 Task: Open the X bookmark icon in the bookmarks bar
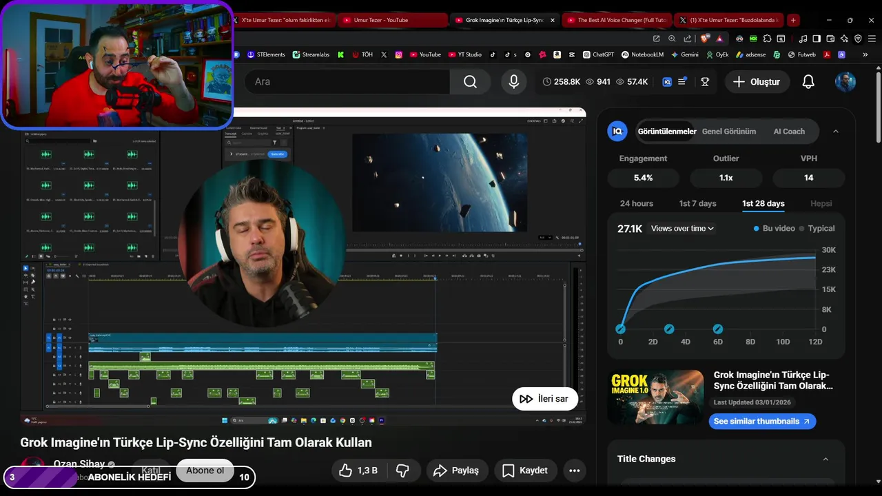384,54
